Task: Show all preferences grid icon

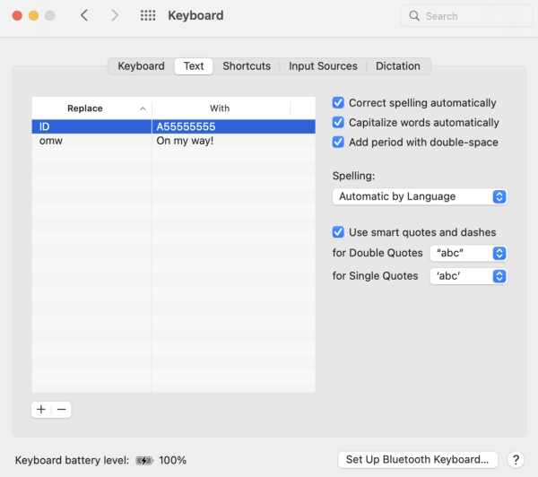Action: coord(148,15)
